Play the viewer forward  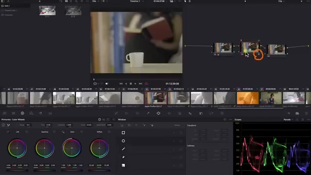coord(136,84)
